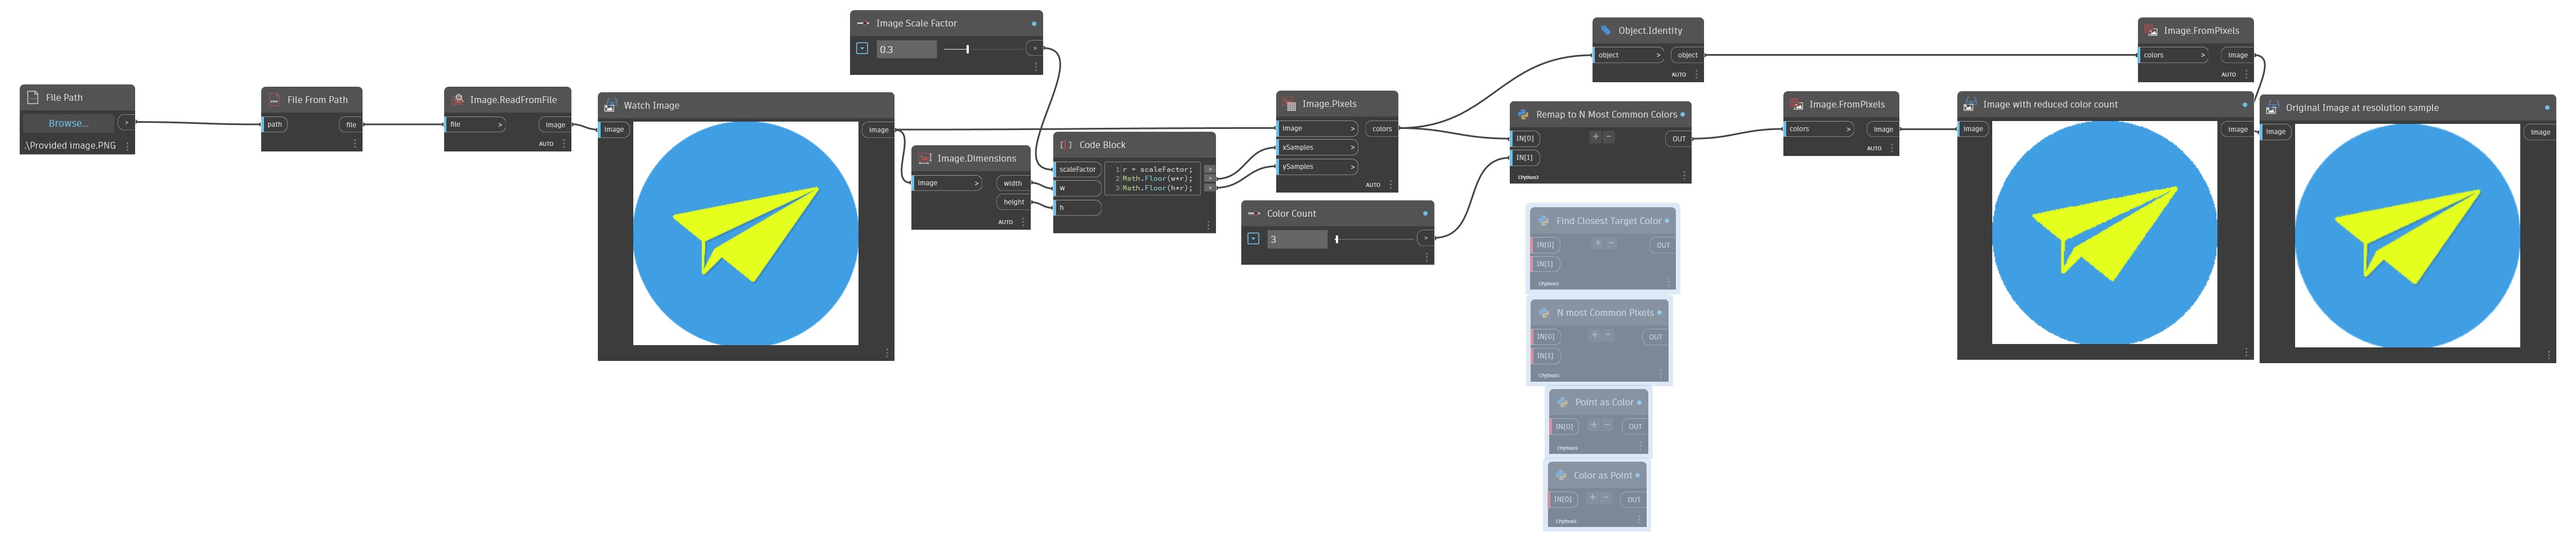2576x554 pixels.
Task: Click the Color Count value field 3
Action: 1297,239
